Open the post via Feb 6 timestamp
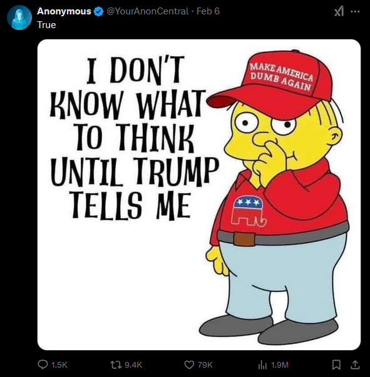This screenshot has width=370, height=377. coord(208,11)
